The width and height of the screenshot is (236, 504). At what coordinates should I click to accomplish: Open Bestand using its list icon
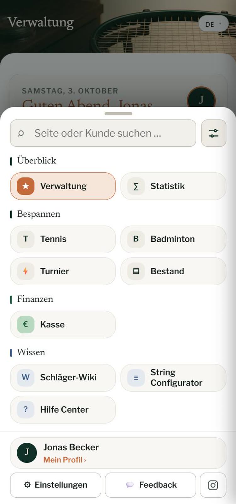pyautogui.click(x=136, y=271)
